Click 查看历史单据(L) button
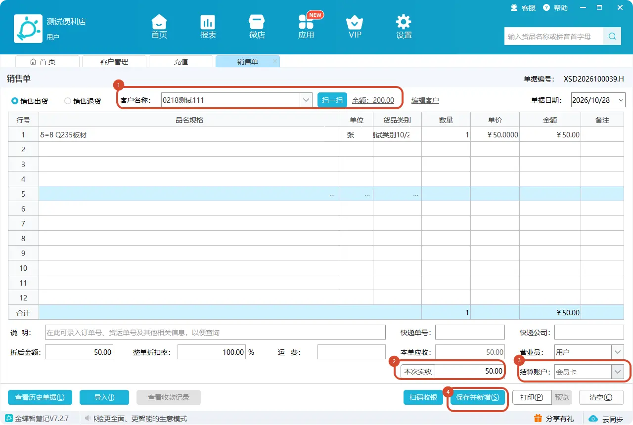633x425 pixels. coord(40,397)
